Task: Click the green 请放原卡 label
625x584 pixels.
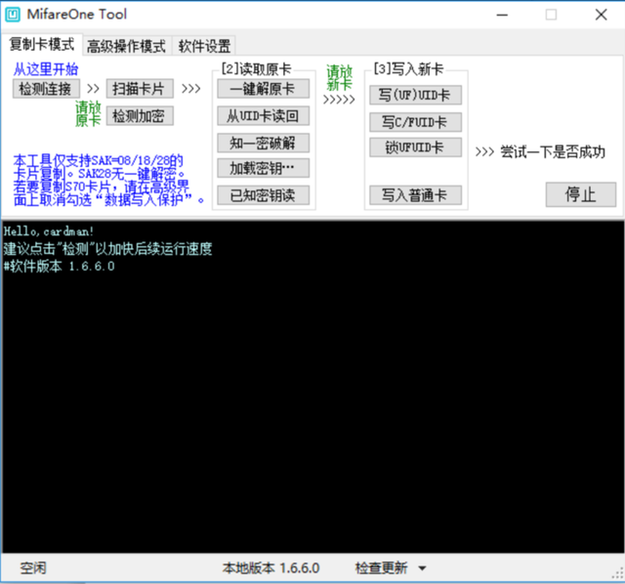Action: pyautogui.click(x=88, y=113)
